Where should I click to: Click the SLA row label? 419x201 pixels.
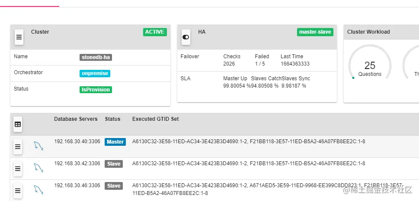click(186, 79)
